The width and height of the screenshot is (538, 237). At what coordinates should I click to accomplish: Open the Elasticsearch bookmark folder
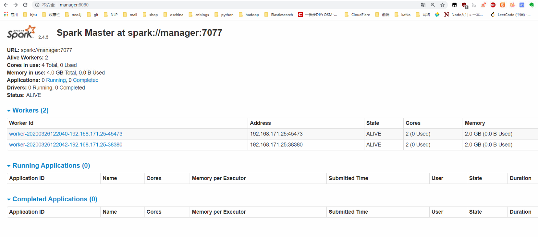(x=279, y=15)
